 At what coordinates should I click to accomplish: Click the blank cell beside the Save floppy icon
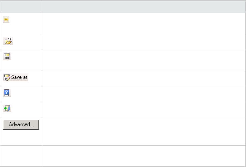tap(144, 60)
